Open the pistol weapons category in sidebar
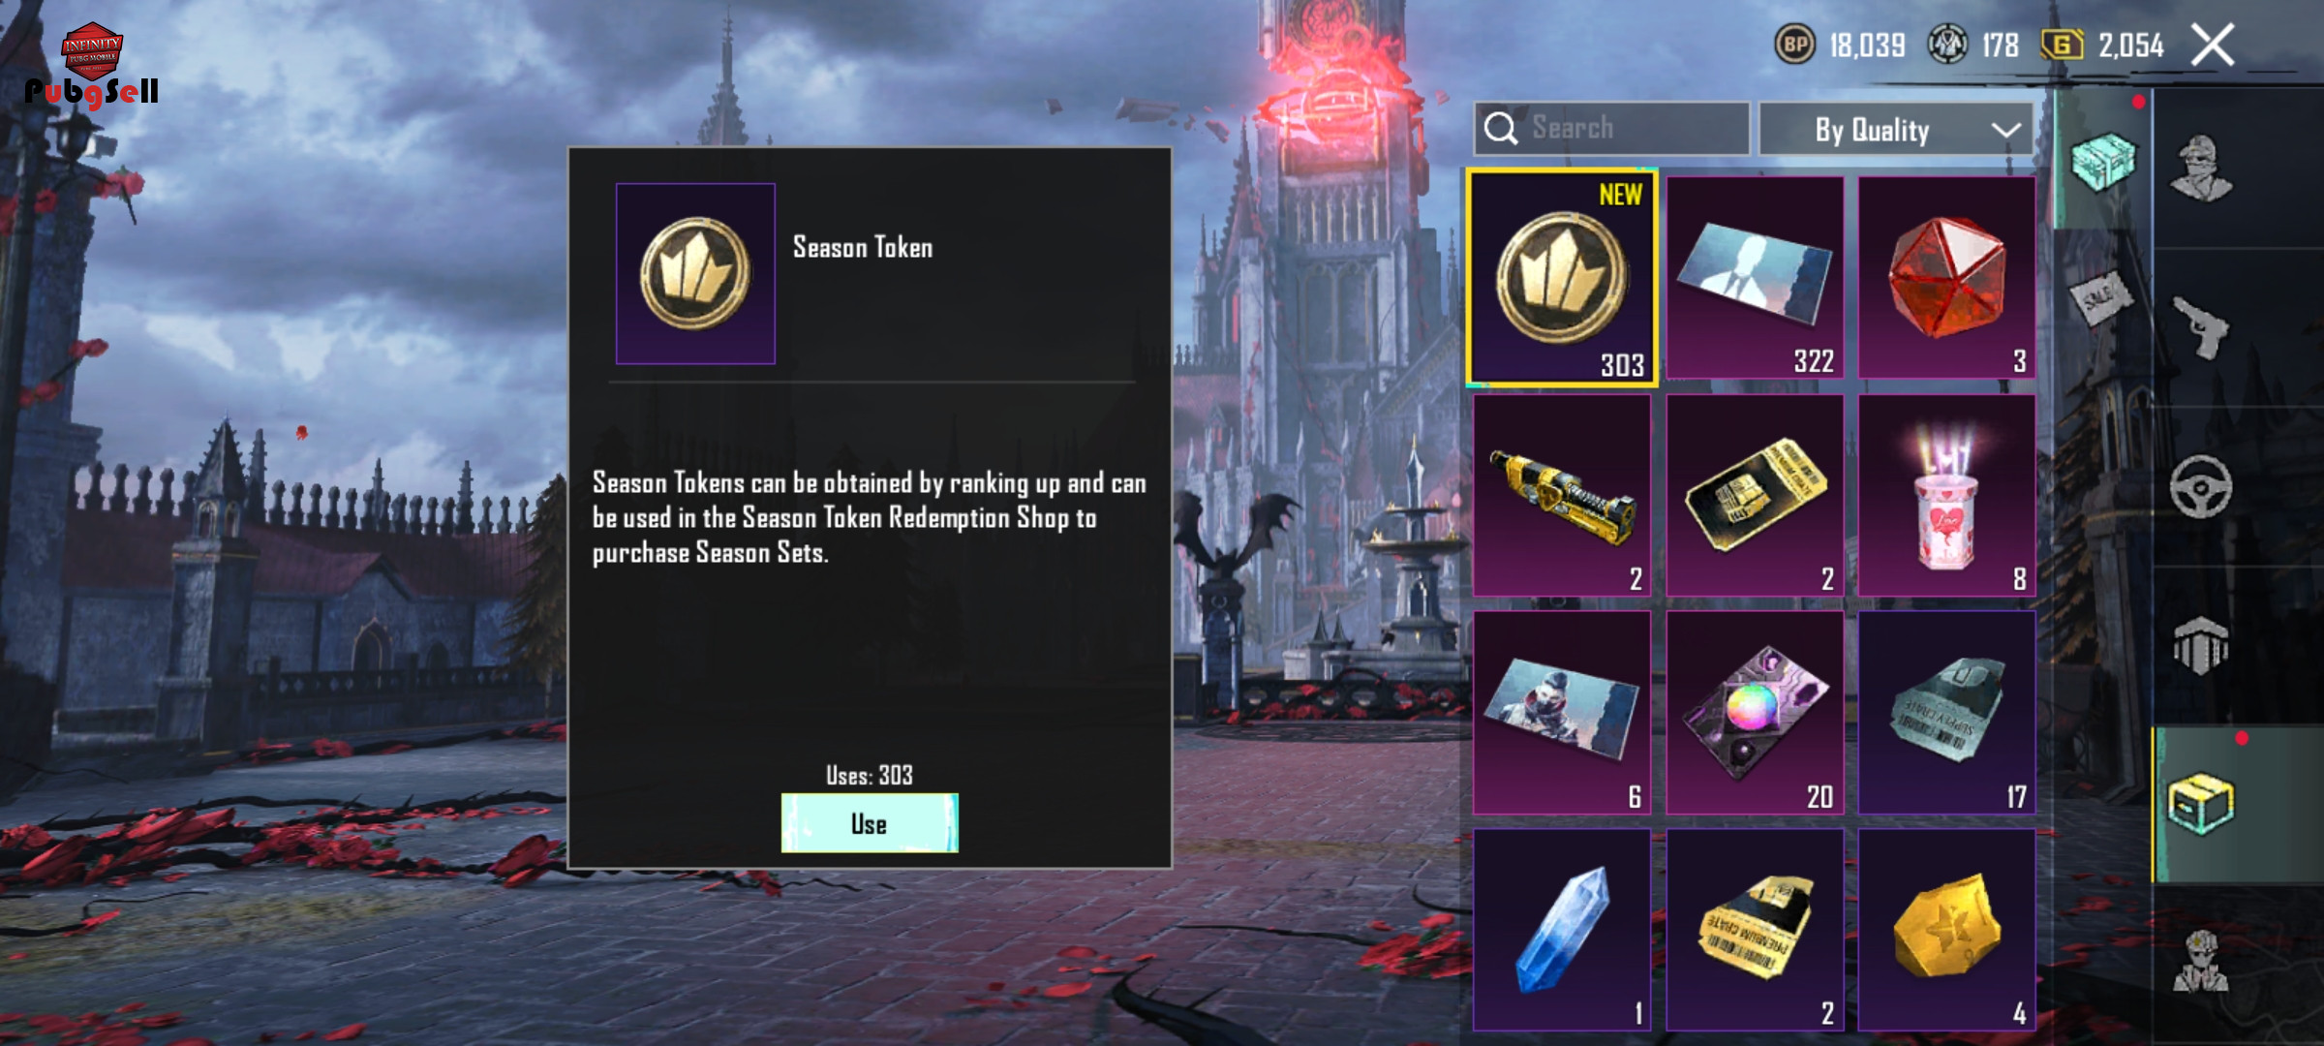This screenshot has width=2324, height=1046. tap(2200, 327)
